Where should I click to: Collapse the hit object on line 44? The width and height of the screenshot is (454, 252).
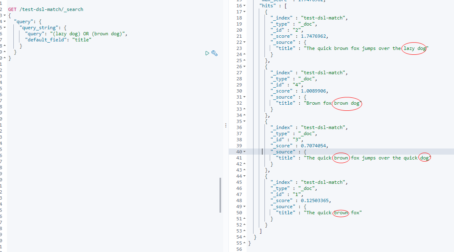coord(243,176)
